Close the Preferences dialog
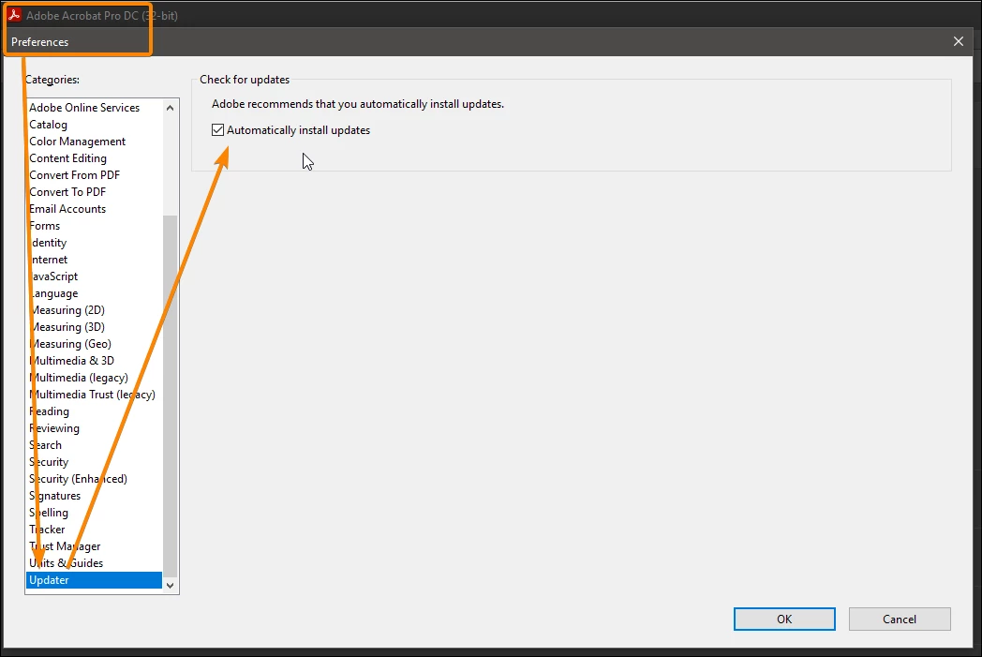The height and width of the screenshot is (657, 982). point(959,41)
